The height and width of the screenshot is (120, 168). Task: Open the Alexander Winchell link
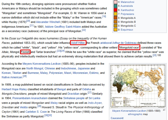coord(48,22)
